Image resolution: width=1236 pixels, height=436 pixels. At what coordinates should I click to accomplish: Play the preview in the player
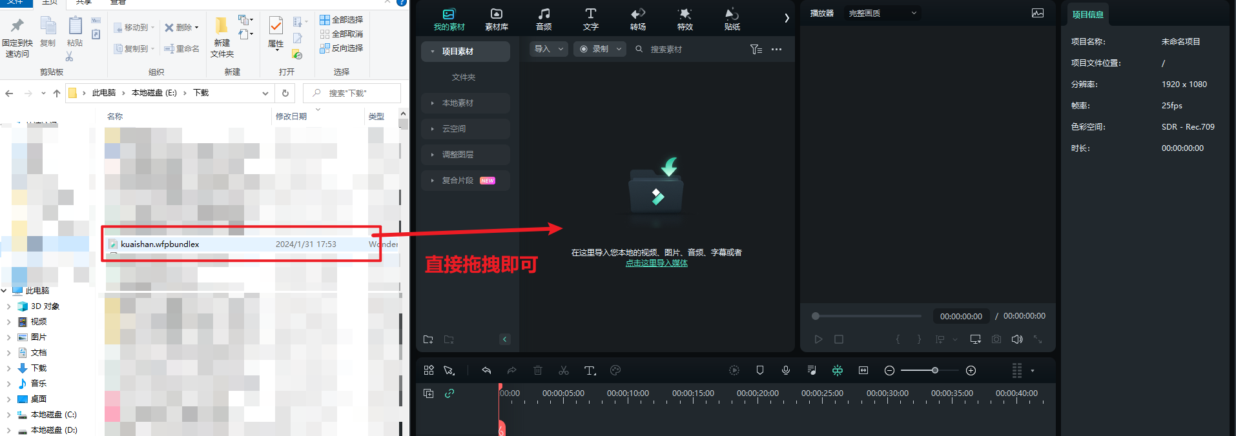click(x=818, y=339)
